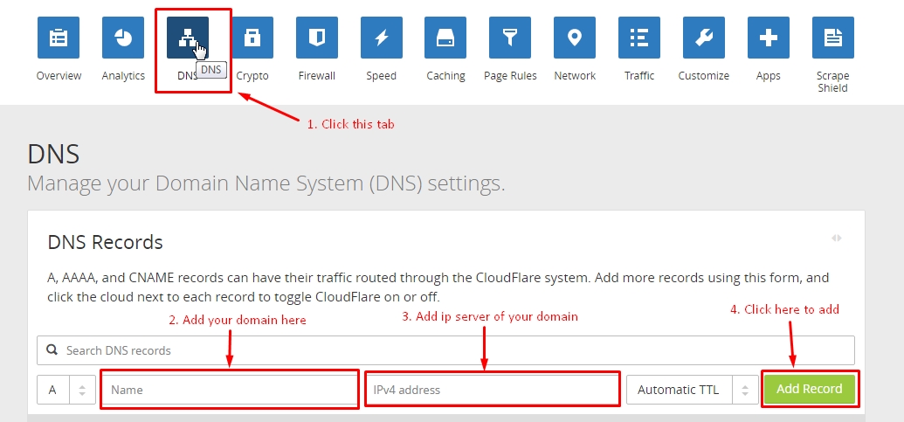Expand the A record type dropdown
Screen dimensions: 904x422
pos(66,390)
